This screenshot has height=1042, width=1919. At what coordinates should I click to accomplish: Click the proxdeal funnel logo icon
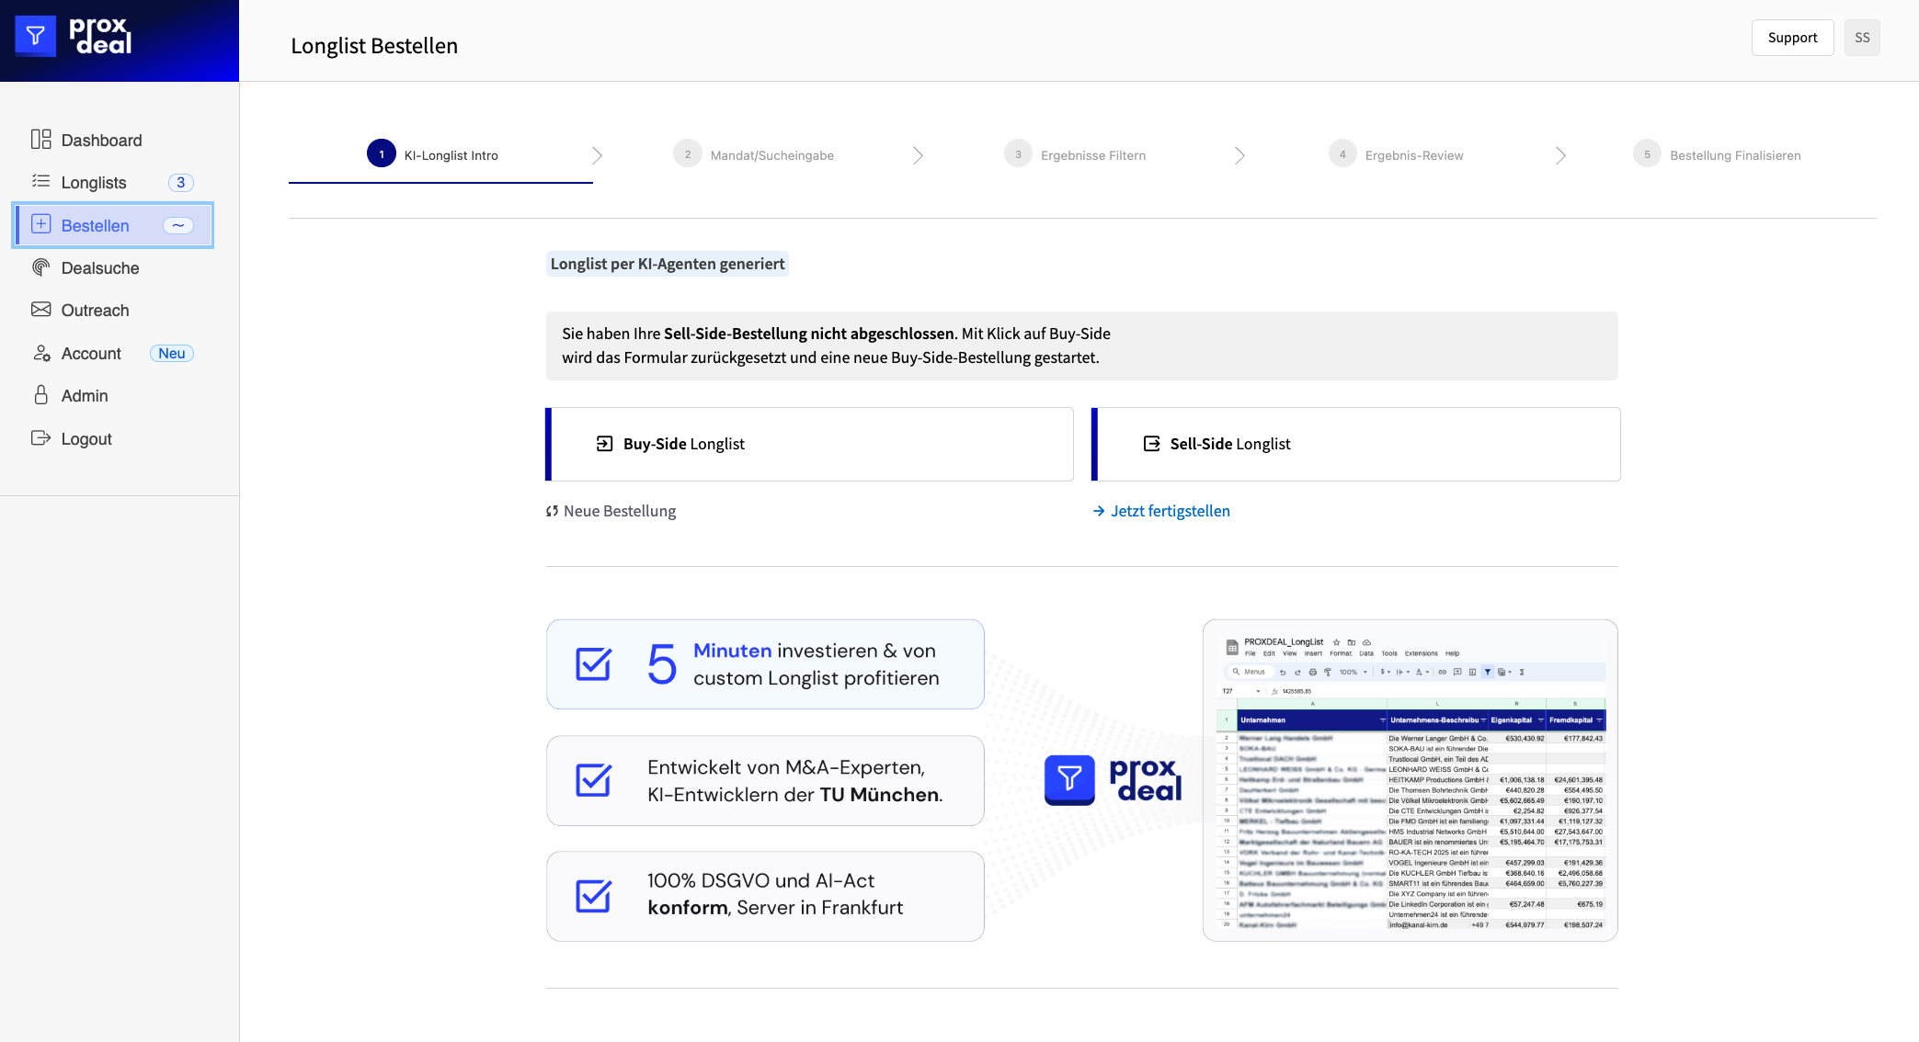pos(35,37)
